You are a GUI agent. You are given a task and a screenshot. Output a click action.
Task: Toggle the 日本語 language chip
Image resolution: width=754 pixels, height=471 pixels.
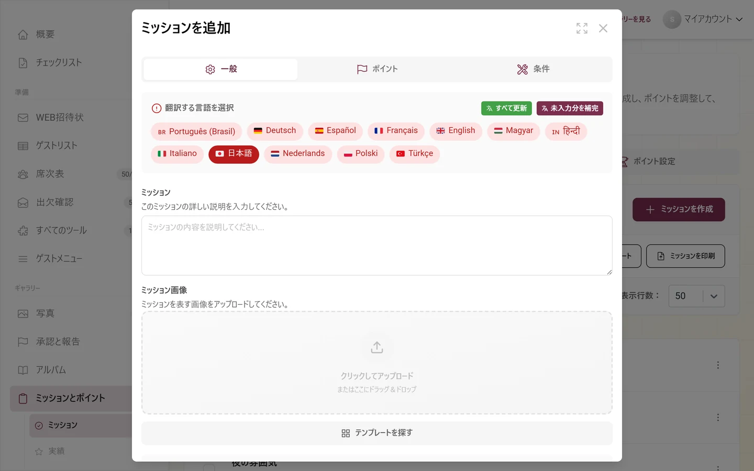(234, 154)
